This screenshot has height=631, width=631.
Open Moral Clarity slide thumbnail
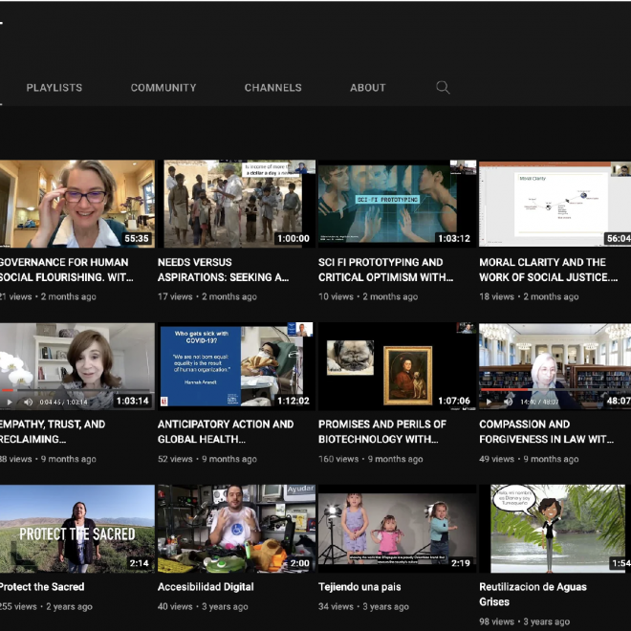(555, 204)
